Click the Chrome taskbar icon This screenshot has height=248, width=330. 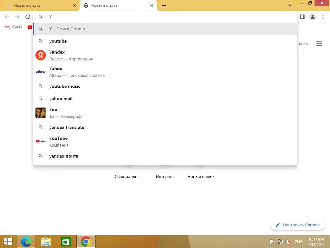click(86, 242)
